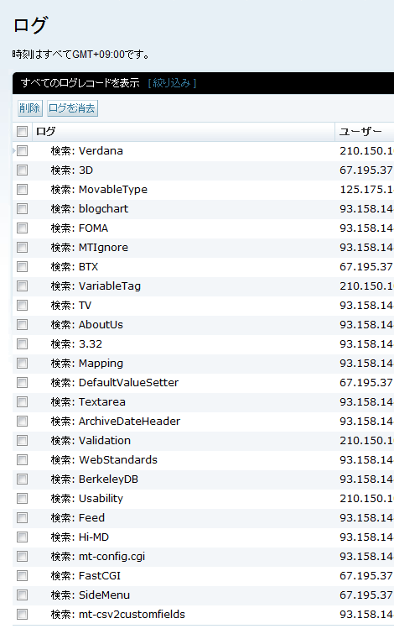Click the log entry 検索: DefaultValueSetter
Viewport: 394px width, 634px height.
(x=115, y=383)
